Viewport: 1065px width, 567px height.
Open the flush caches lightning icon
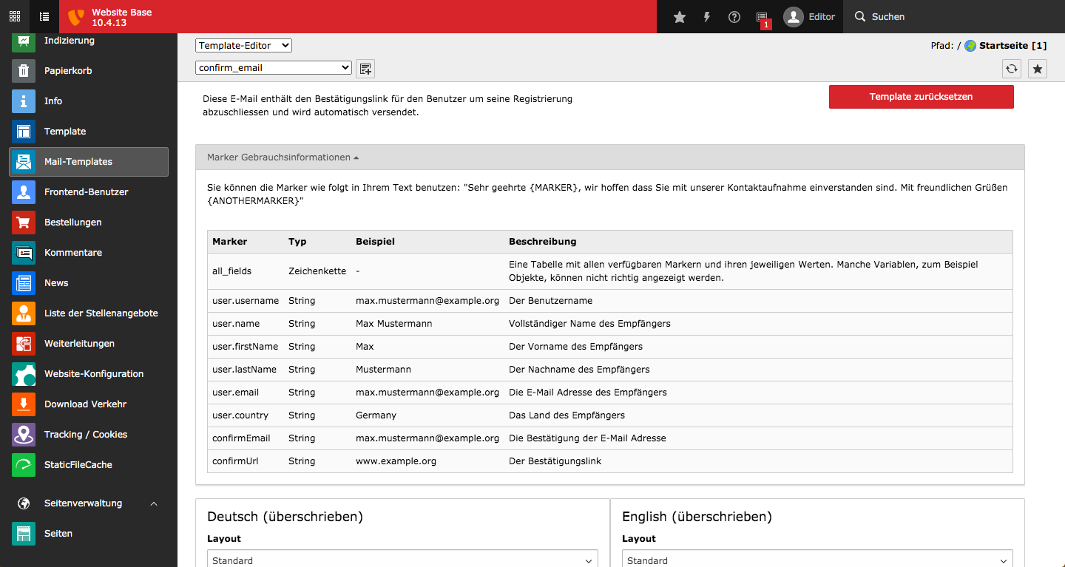(707, 17)
